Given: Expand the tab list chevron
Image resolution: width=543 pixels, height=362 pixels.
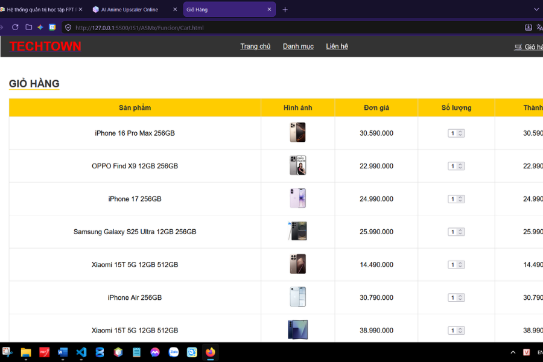Looking at the screenshot, I should (x=536, y=10).
